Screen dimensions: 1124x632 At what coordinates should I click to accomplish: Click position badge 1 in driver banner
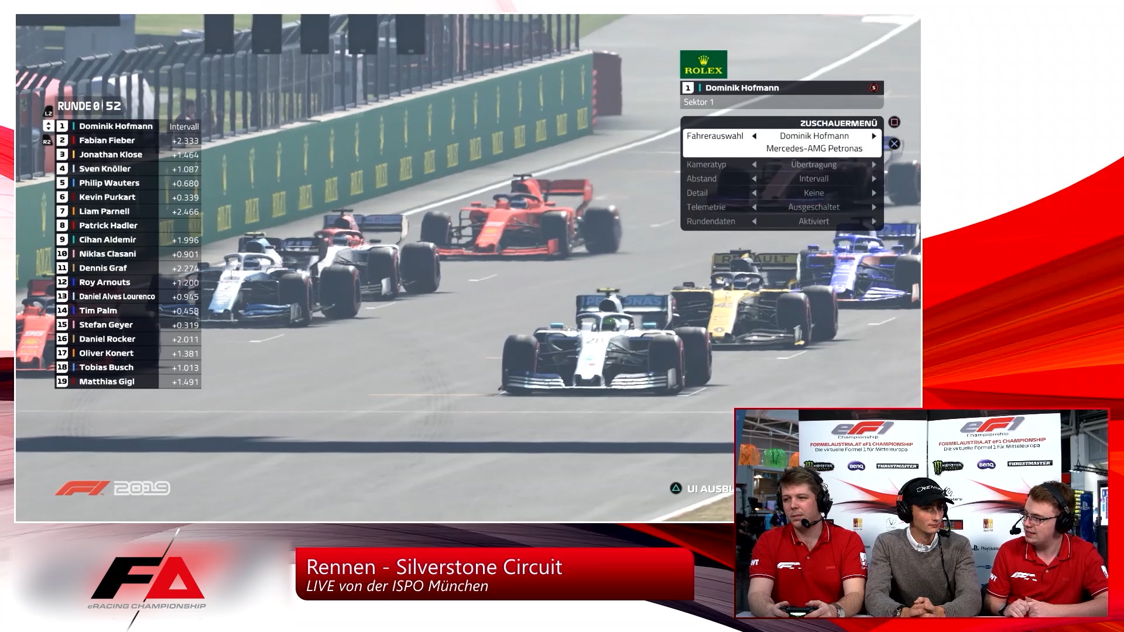tap(688, 88)
